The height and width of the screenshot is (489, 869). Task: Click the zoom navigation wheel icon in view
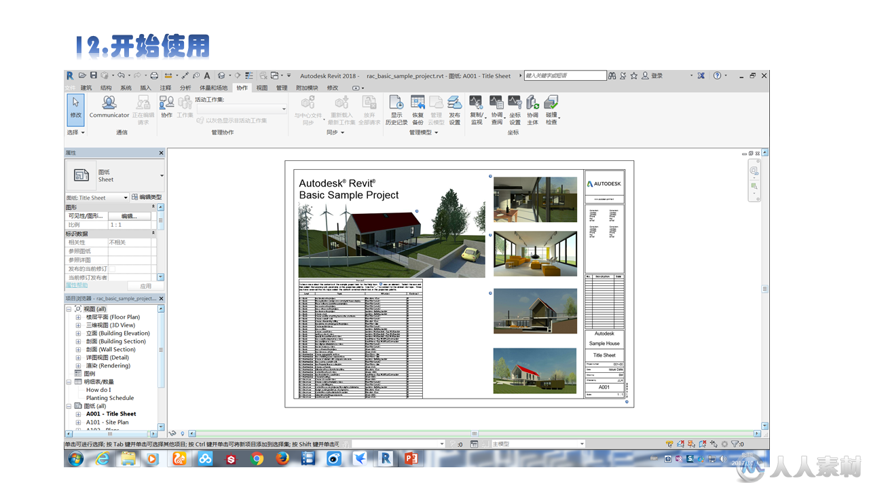(754, 171)
